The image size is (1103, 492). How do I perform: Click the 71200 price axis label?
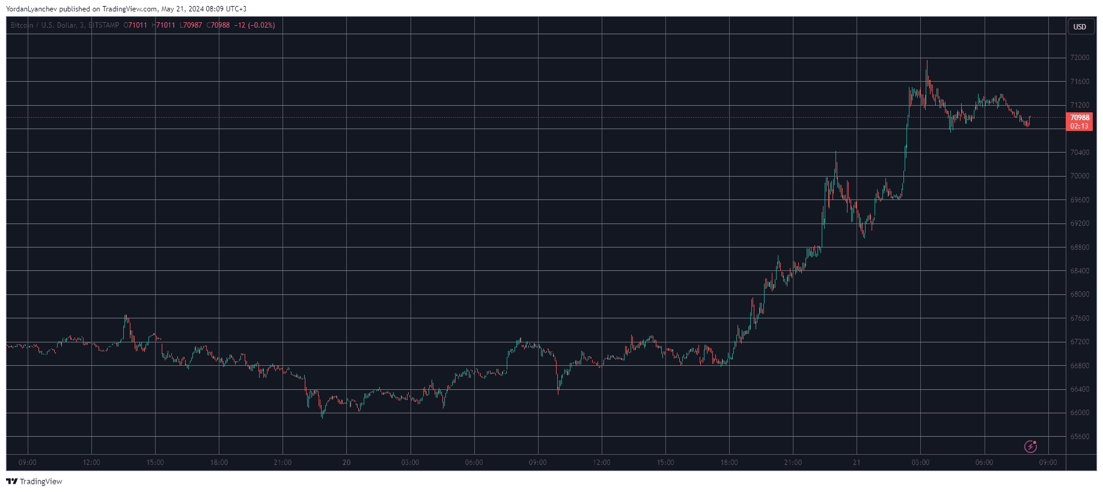coord(1080,105)
